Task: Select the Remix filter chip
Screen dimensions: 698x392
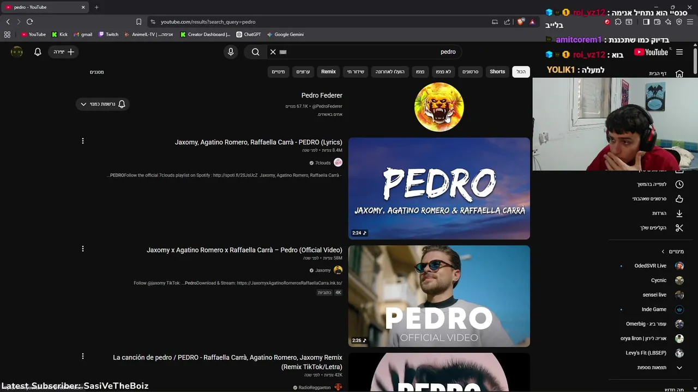Action: coord(328,71)
